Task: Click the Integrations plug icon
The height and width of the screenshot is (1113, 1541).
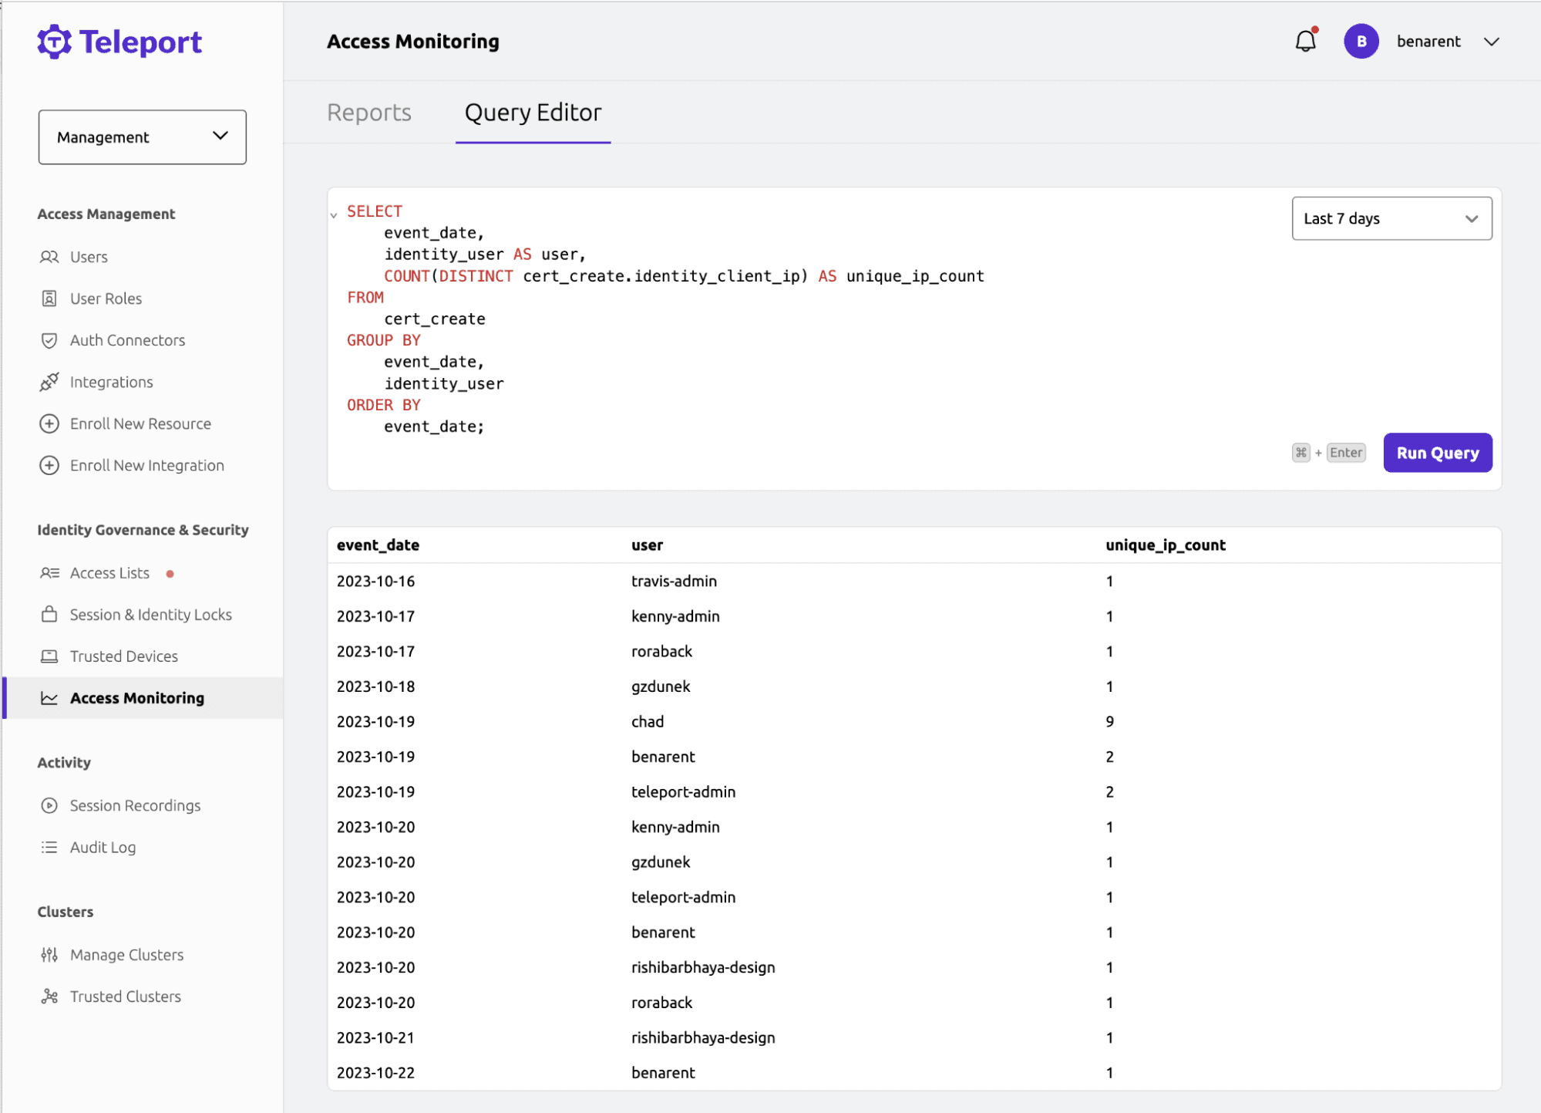Action: 49,382
